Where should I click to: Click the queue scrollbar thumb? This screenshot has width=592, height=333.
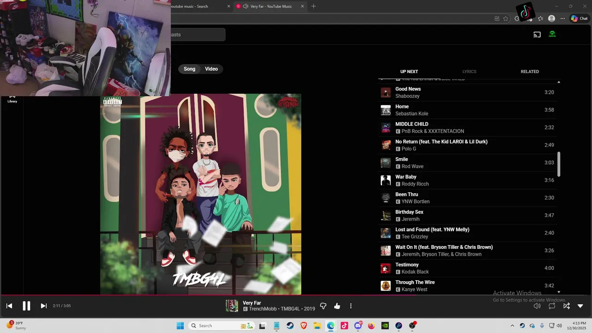(559, 164)
